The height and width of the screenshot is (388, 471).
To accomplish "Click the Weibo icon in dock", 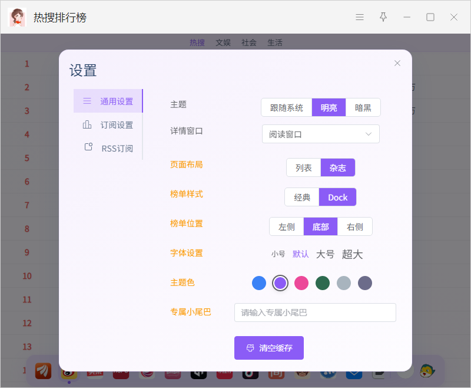I will point(69,375).
